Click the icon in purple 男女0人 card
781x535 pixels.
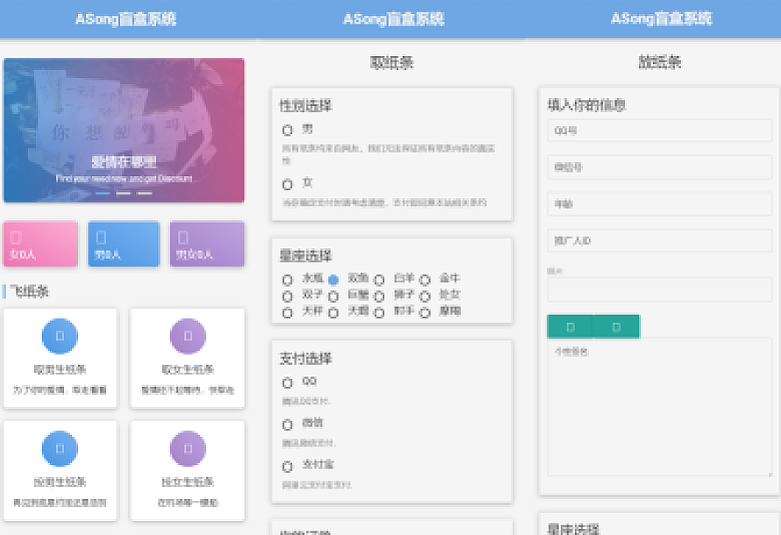point(183,238)
